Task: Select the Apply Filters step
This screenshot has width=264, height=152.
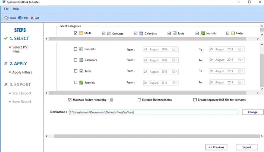Action: 22,72
